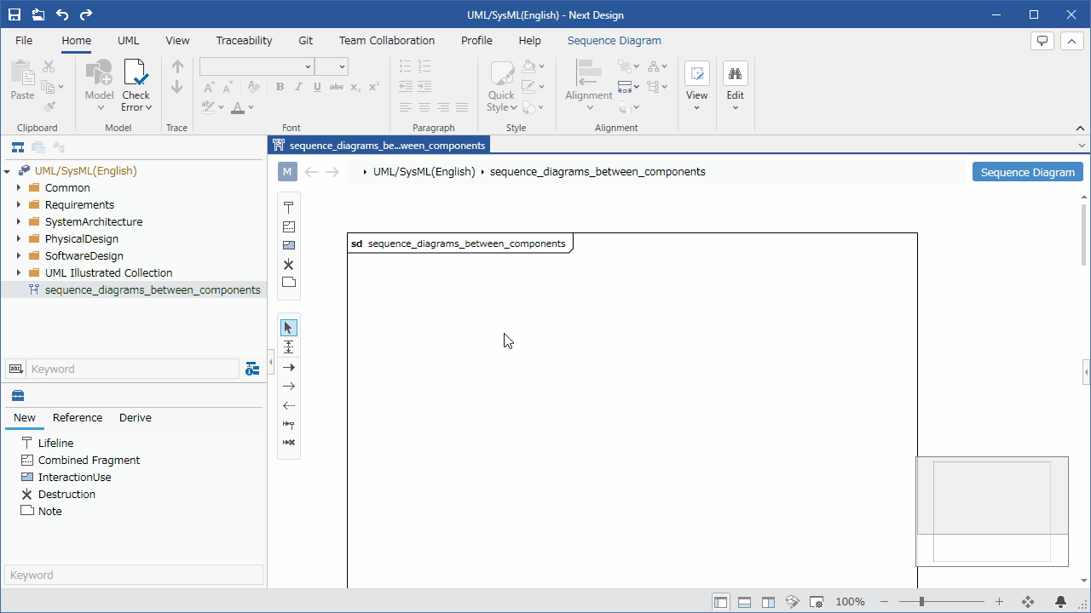Click InteractionUse in the New list
The width and height of the screenshot is (1091, 613).
point(74,477)
